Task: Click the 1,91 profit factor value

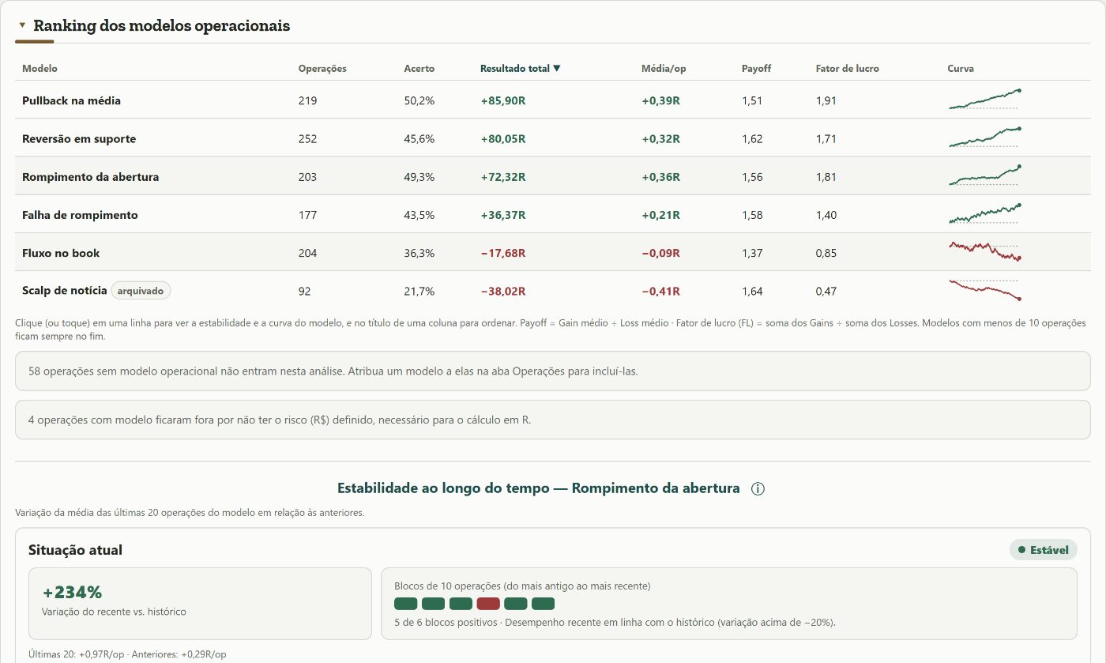Action: click(x=826, y=101)
